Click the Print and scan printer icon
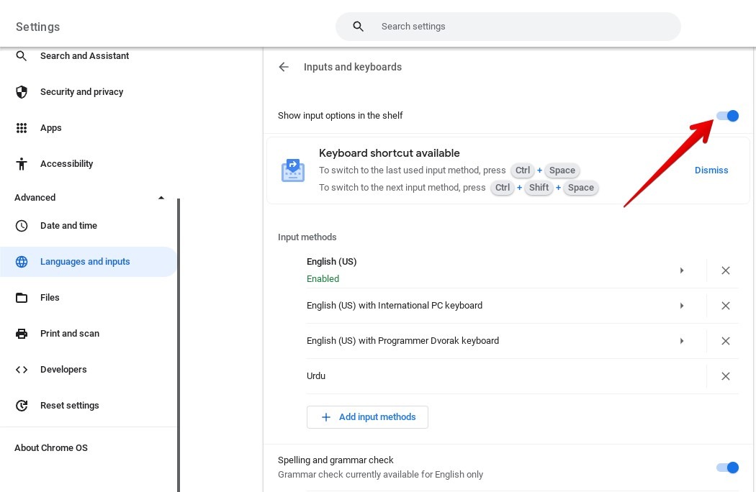756x492 pixels. tap(22, 333)
